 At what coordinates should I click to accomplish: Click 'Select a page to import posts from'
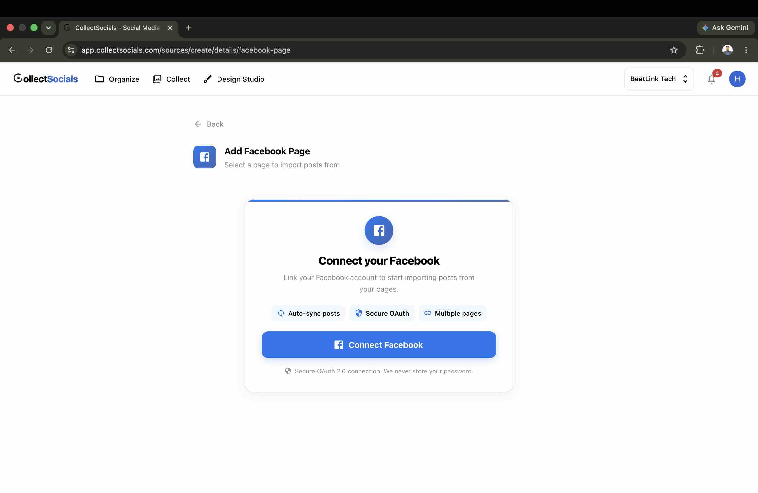282,165
